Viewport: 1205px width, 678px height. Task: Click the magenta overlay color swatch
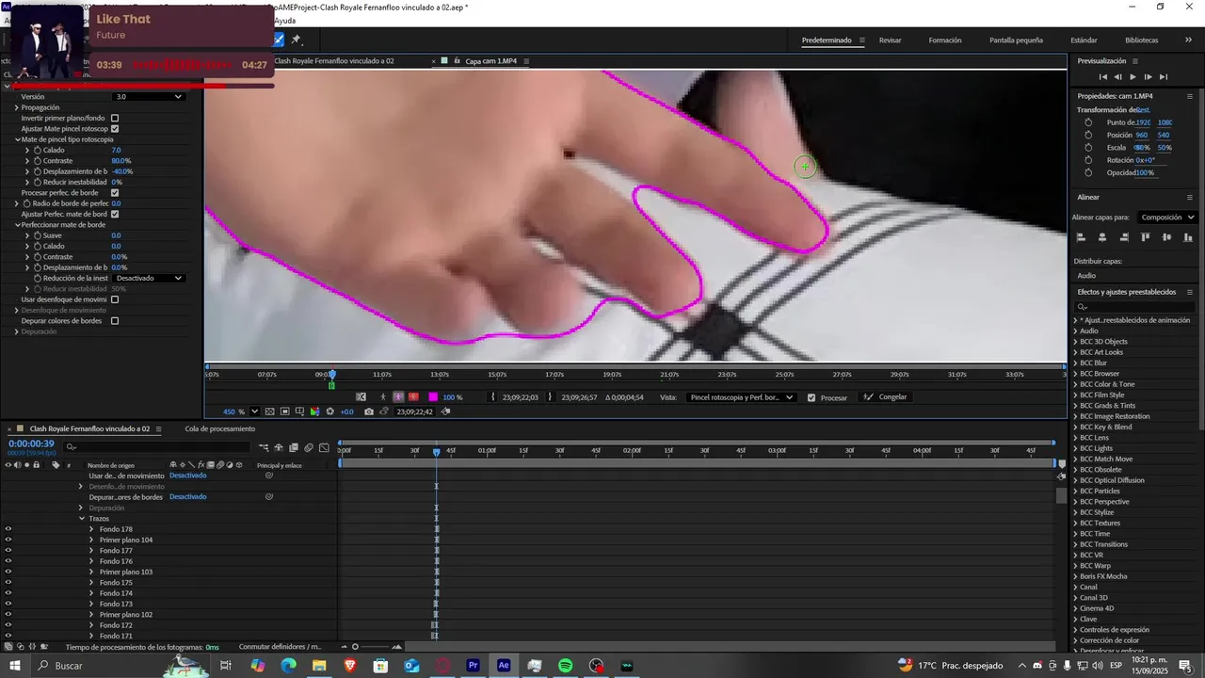[x=433, y=396]
